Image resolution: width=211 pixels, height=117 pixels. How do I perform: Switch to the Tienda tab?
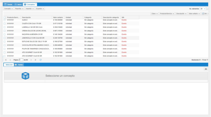pos(8,4)
